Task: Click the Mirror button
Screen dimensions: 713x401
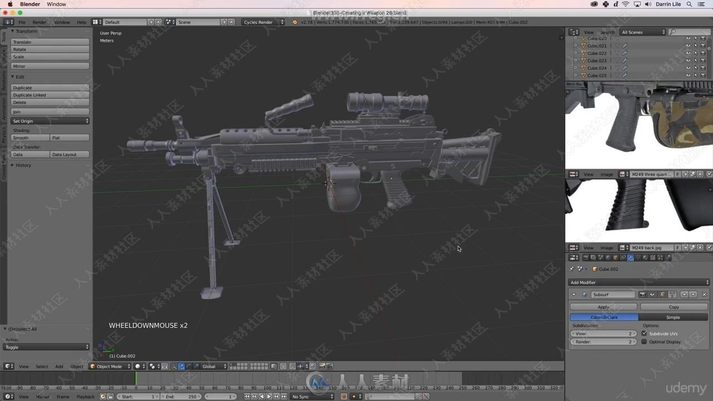Action: pyautogui.click(x=50, y=66)
